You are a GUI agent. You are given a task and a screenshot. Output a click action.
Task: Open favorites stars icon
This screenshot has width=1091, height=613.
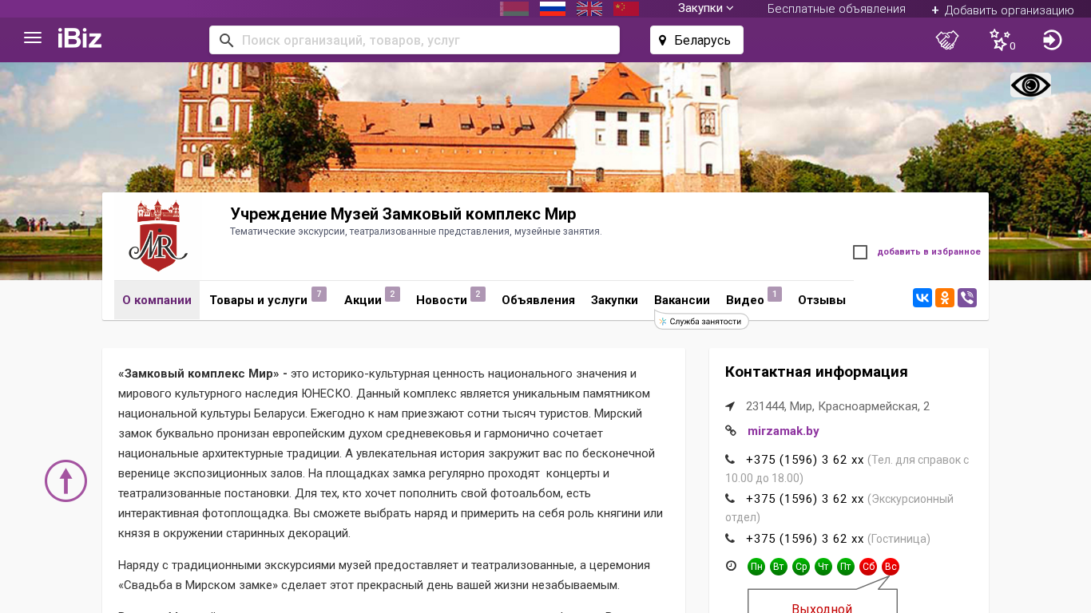[1000, 40]
